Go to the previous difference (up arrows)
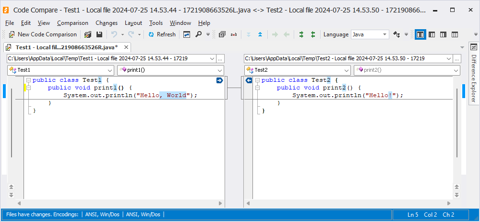 [x=260, y=34]
